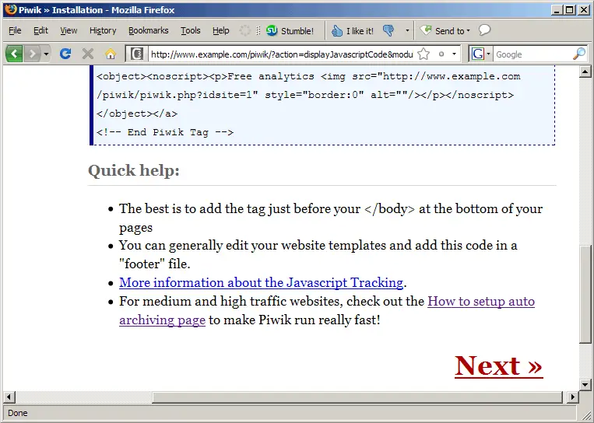Open the Bookmarks menu
This screenshot has height=423, width=594.
(x=148, y=31)
